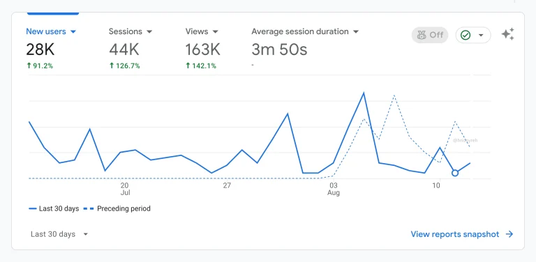This screenshot has width=536, height=262.
Task: Select the 3m 50s duration value
Action: coord(279,49)
